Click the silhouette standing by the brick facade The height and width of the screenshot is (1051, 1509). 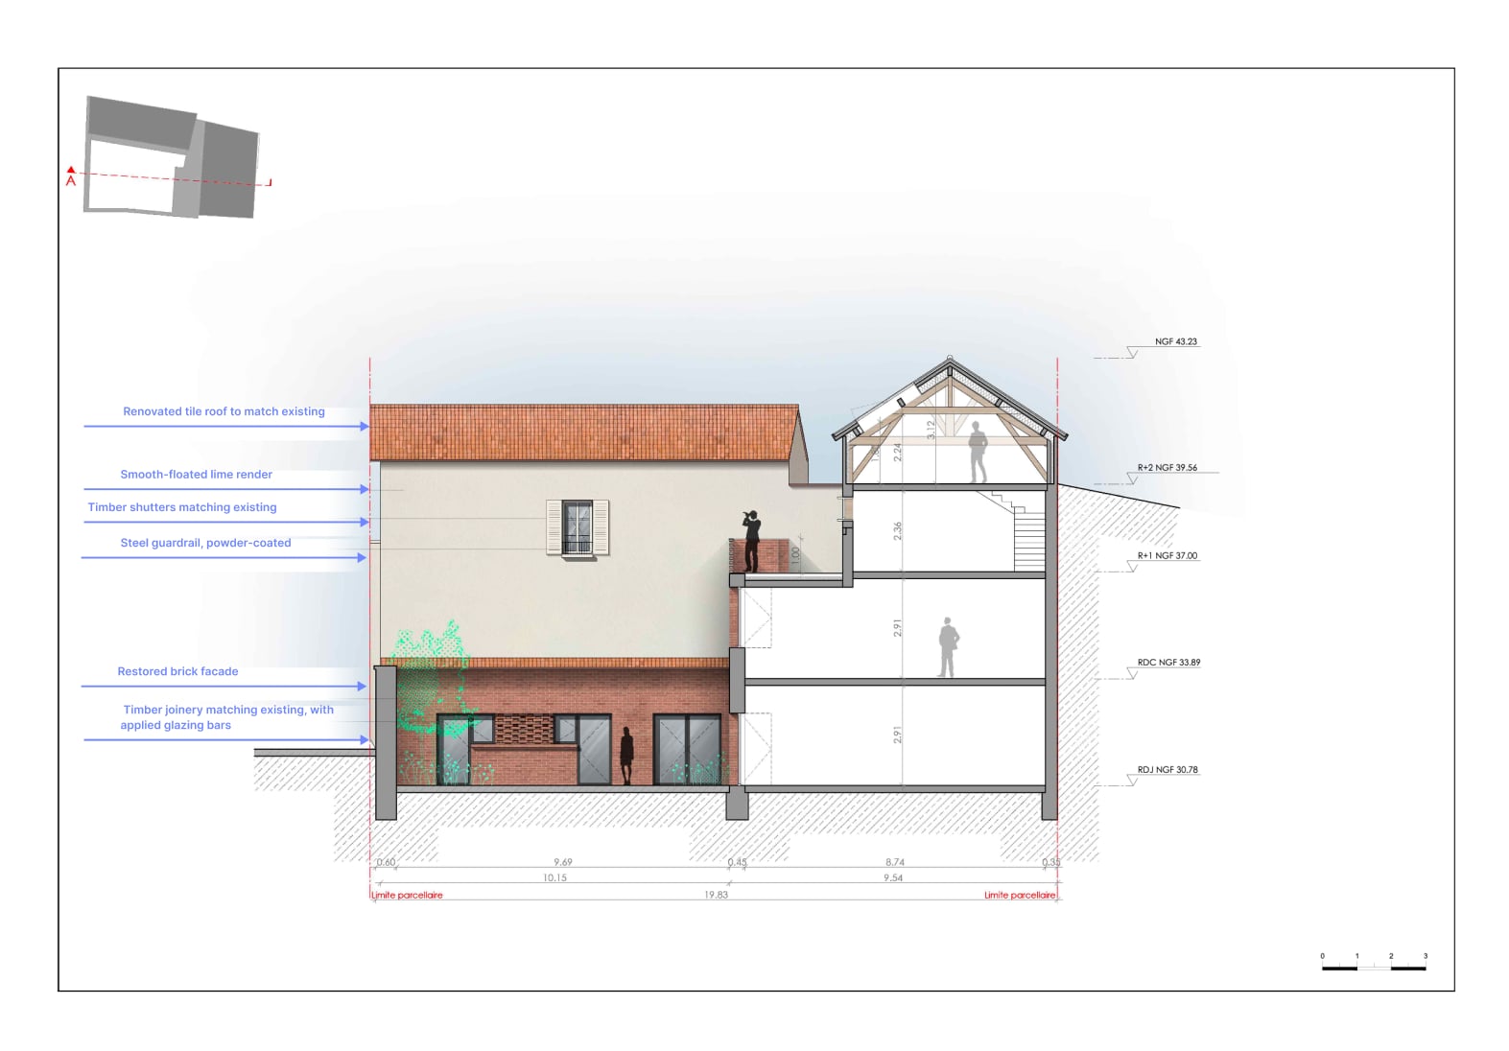pyautogui.click(x=626, y=757)
